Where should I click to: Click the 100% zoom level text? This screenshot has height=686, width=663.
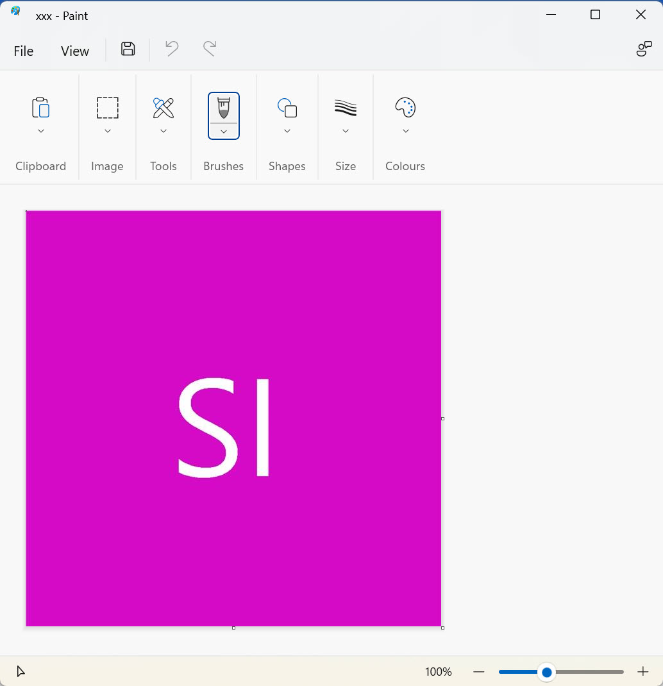click(439, 672)
